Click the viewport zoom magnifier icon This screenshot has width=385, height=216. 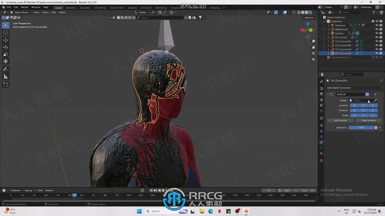[313, 41]
